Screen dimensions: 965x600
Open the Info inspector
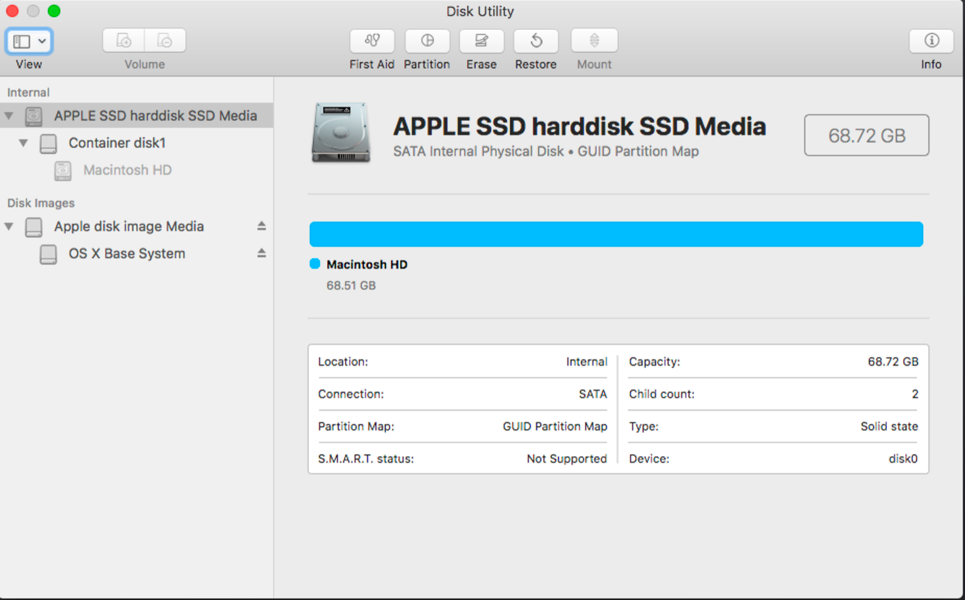coord(931,41)
